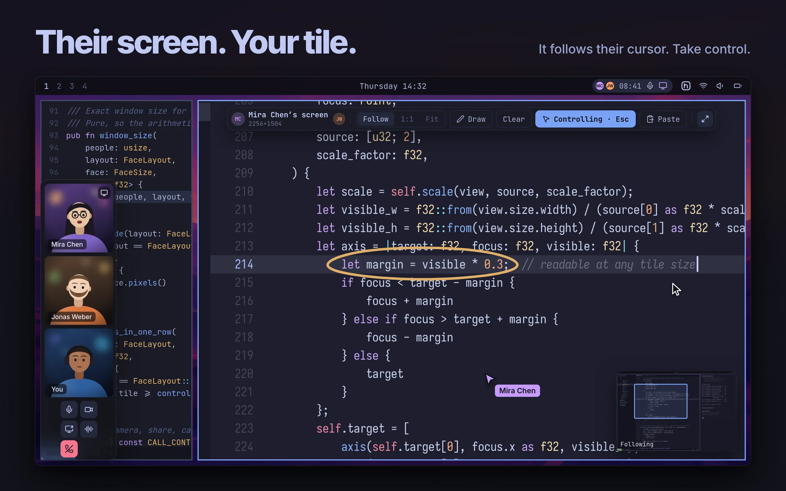This screenshot has height=491, width=786.
Task: Select Jonas Weber's video tile
Action: pos(79,290)
